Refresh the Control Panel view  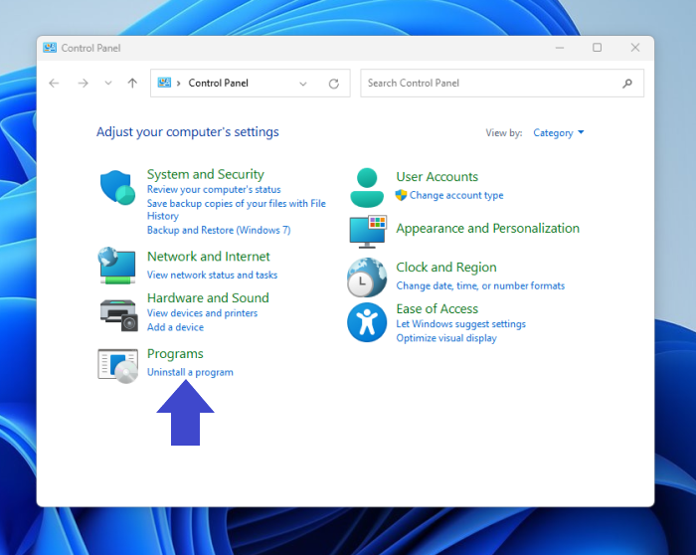point(334,84)
